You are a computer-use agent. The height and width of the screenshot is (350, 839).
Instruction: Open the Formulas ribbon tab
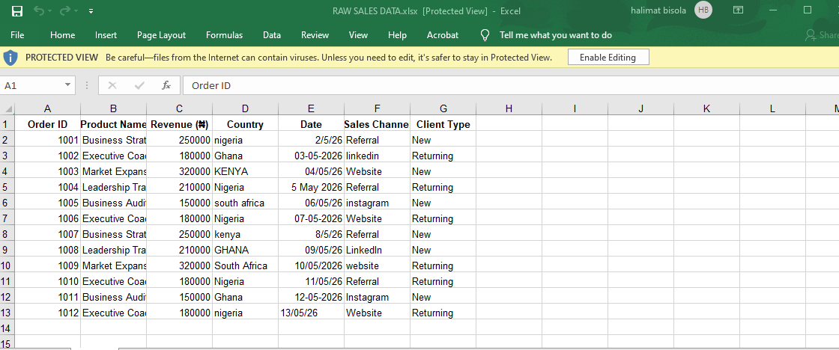(224, 35)
